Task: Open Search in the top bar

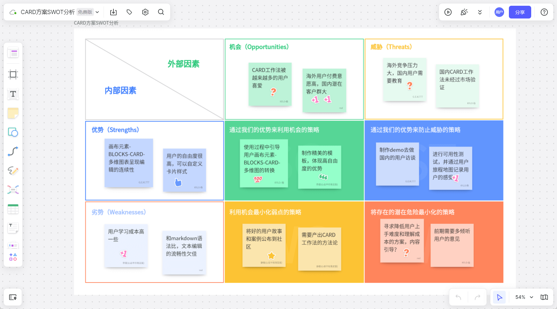Action: [161, 12]
